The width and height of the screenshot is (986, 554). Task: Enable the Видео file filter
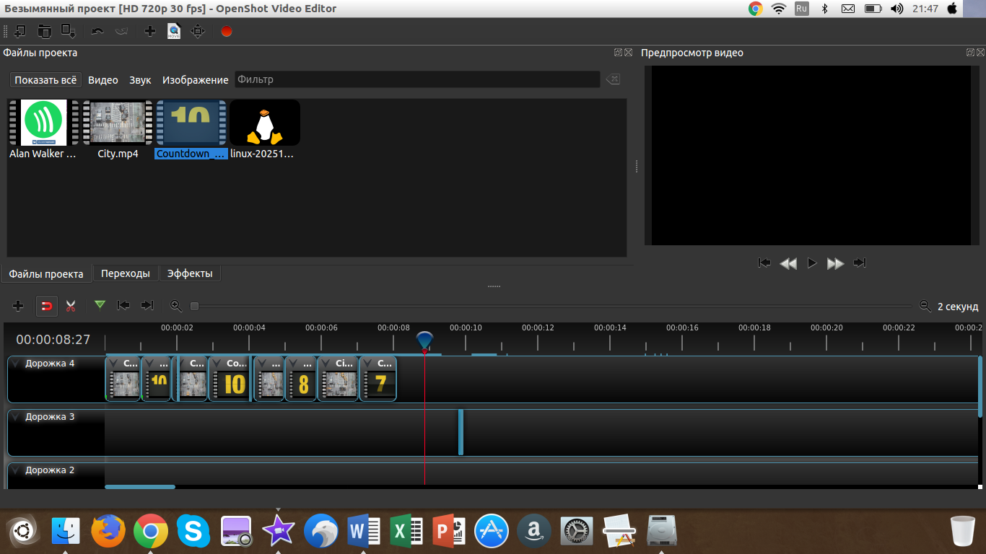[102, 80]
